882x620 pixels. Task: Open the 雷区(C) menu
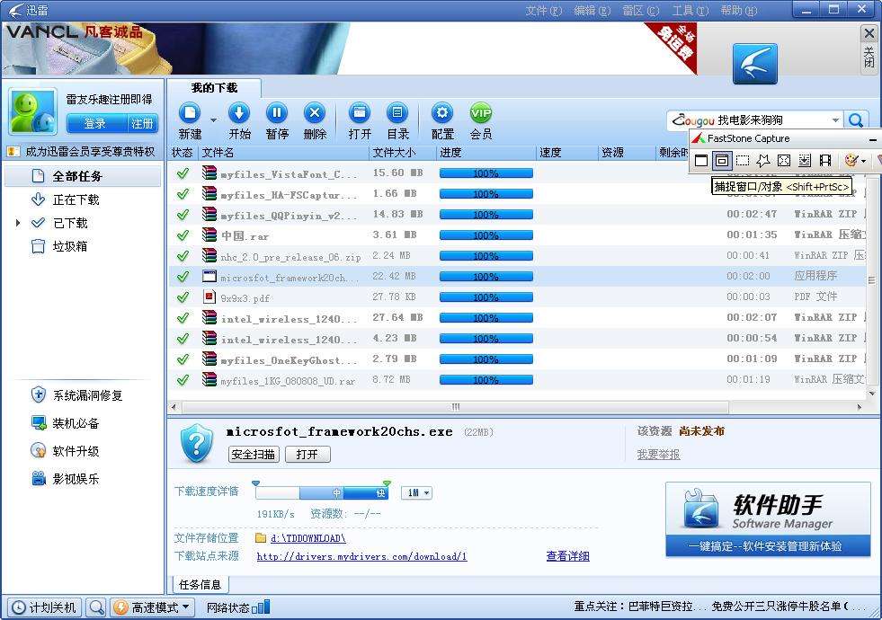[641, 10]
